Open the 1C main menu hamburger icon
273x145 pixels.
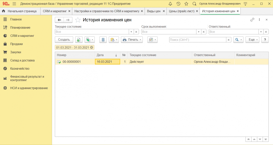coord(14,4)
